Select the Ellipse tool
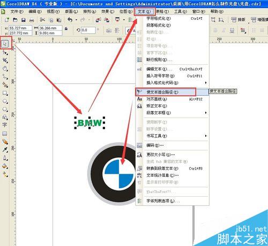Image resolution: width=268 pixels, height=246 pixels. click(x=5, y=101)
